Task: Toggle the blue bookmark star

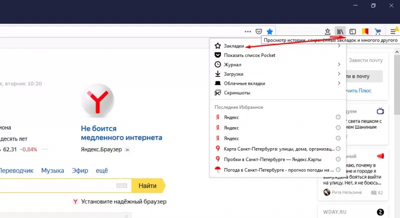Action: pos(269,31)
